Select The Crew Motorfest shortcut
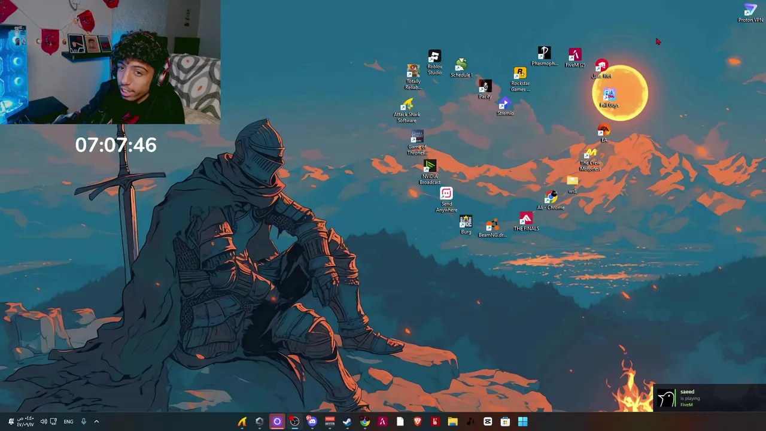The width and height of the screenshot is (766, 431). tap(590, 159)
